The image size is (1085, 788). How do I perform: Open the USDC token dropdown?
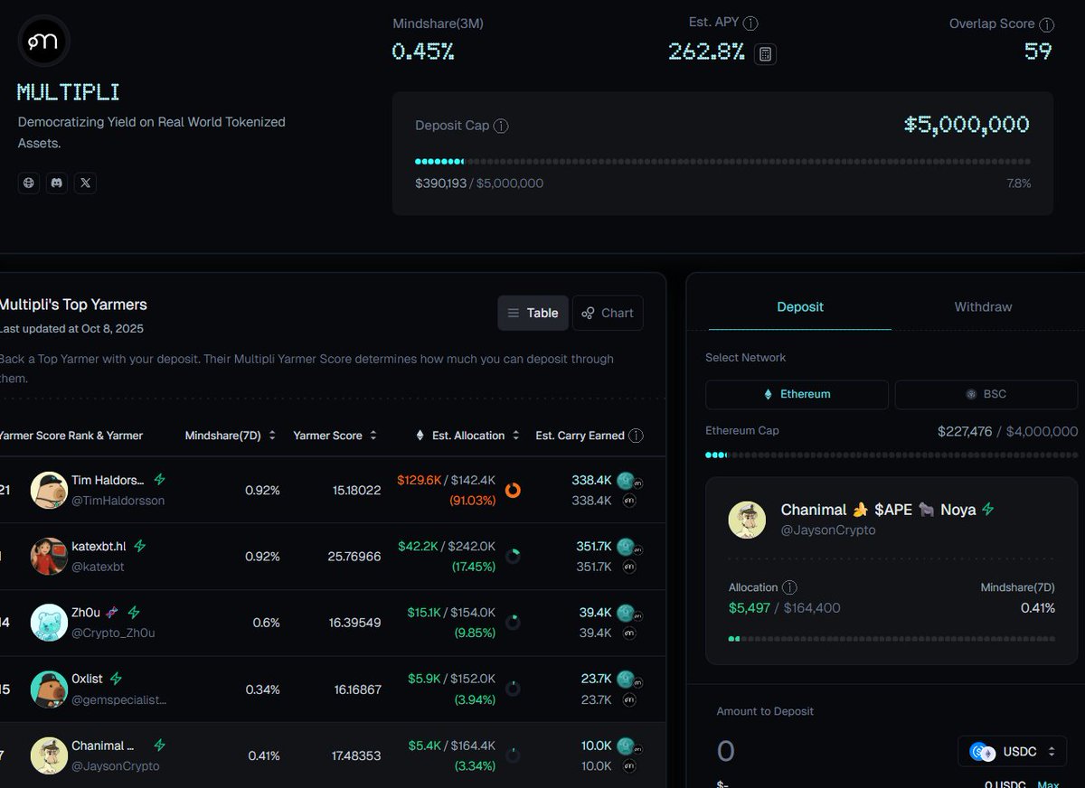[x=1013, y=752]
